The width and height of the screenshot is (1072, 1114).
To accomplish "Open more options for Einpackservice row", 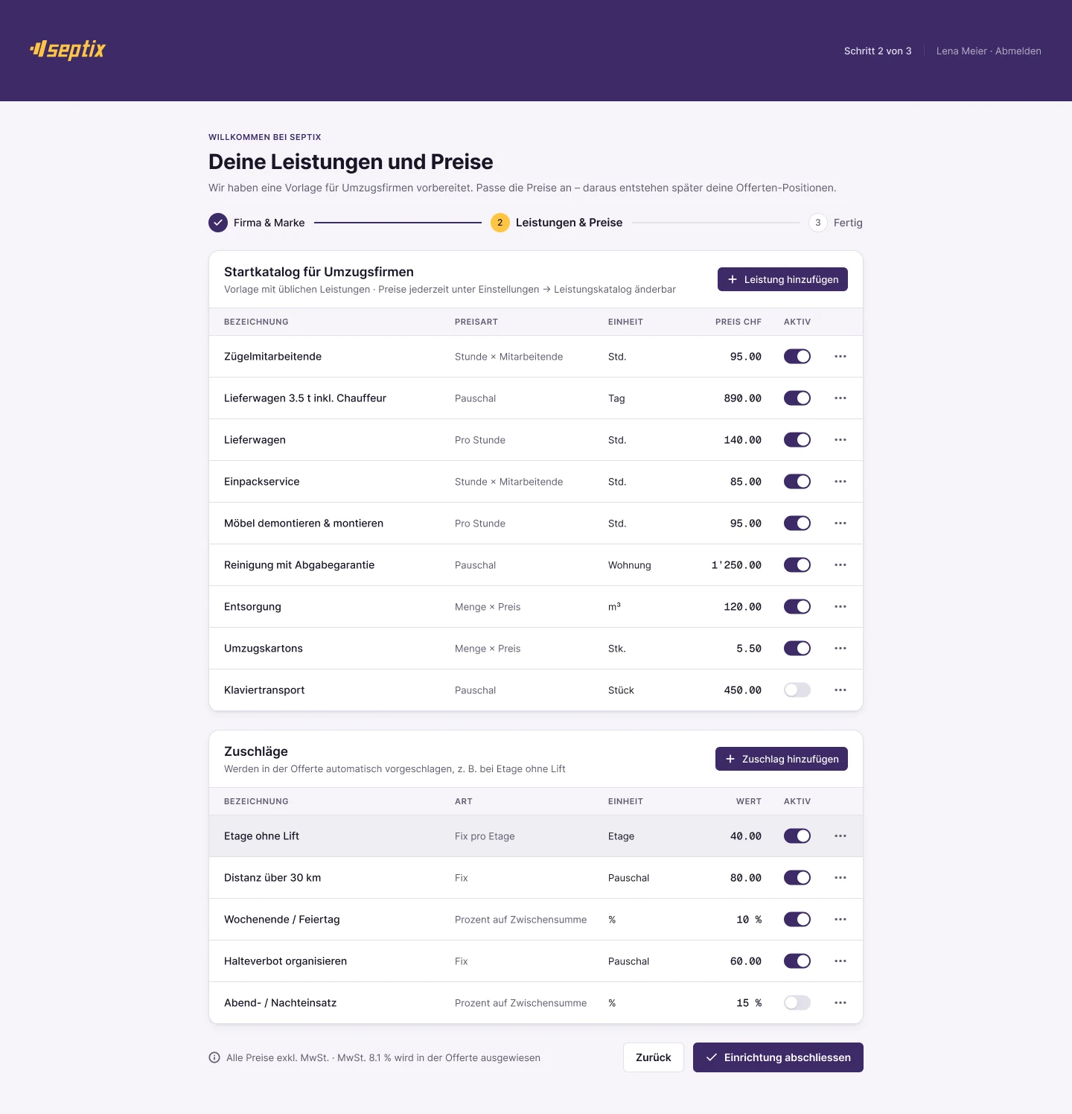I will (x=840, y=482).
